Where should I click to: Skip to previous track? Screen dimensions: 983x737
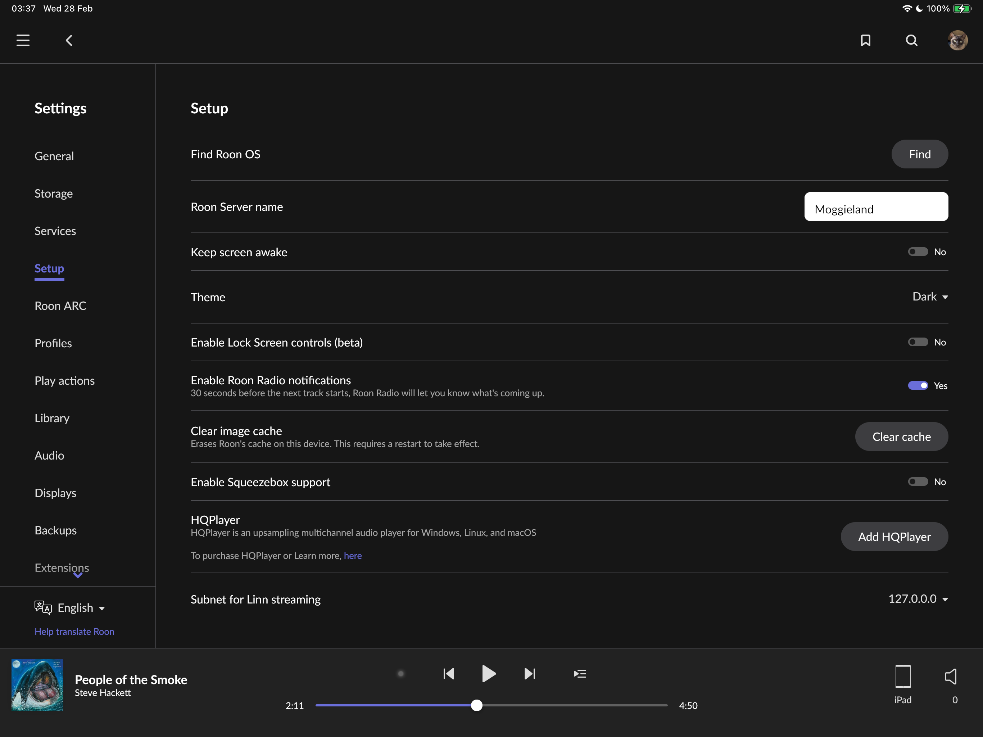pos(449,673)
